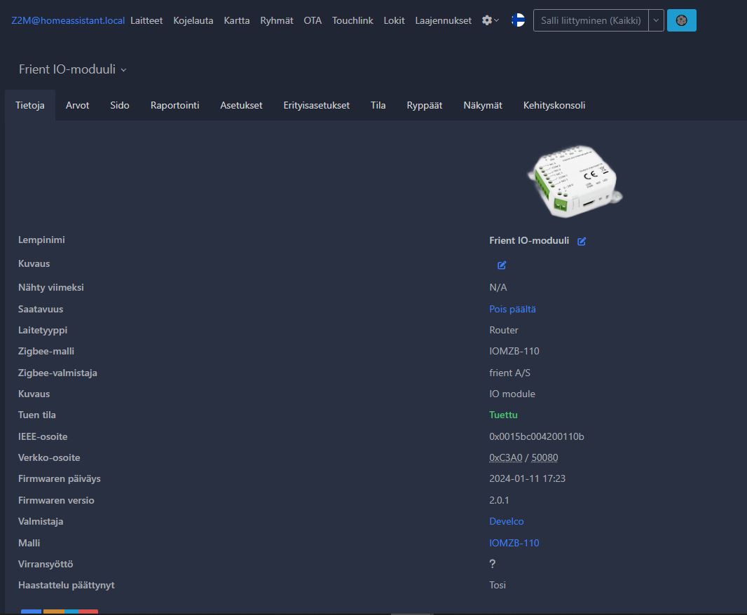Screen dimensions: 747x615
Task: Open the Kehityskonsoli tab
Action: pos(554,105)
